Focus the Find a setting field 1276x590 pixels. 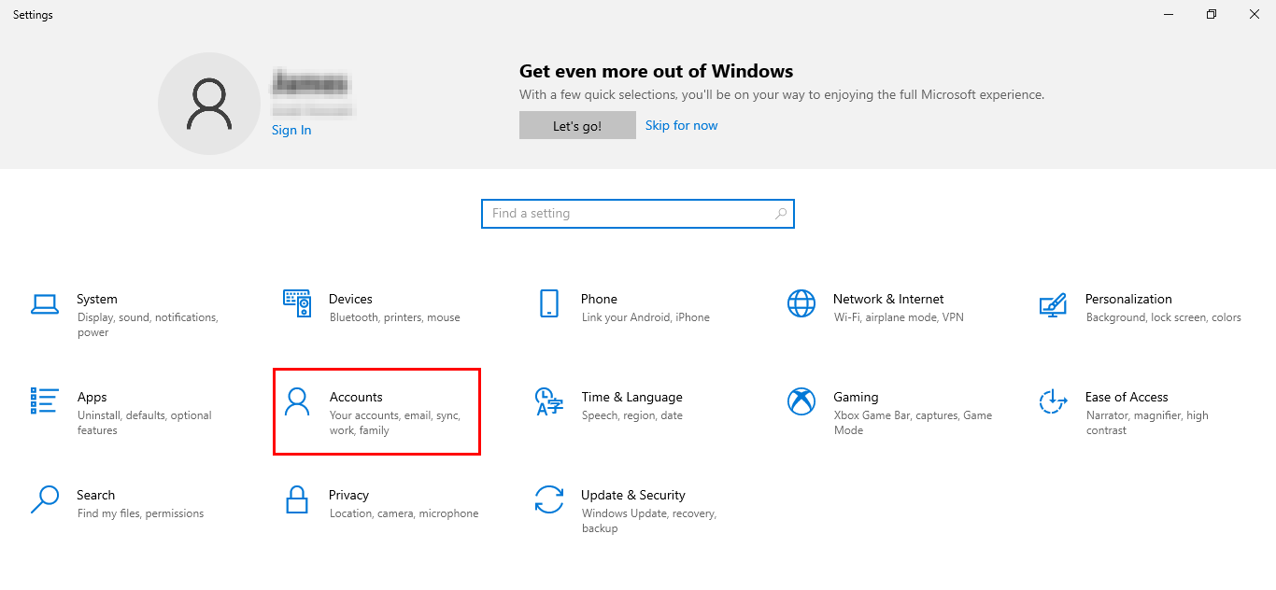click(x=638, y=214)
